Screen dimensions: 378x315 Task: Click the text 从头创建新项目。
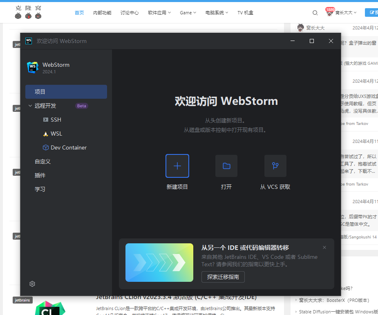[225, 120]
